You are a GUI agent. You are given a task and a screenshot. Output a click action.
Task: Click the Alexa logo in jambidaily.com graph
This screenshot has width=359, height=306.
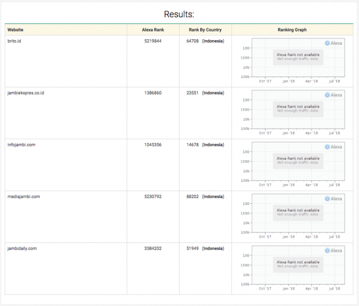(334, 251)
